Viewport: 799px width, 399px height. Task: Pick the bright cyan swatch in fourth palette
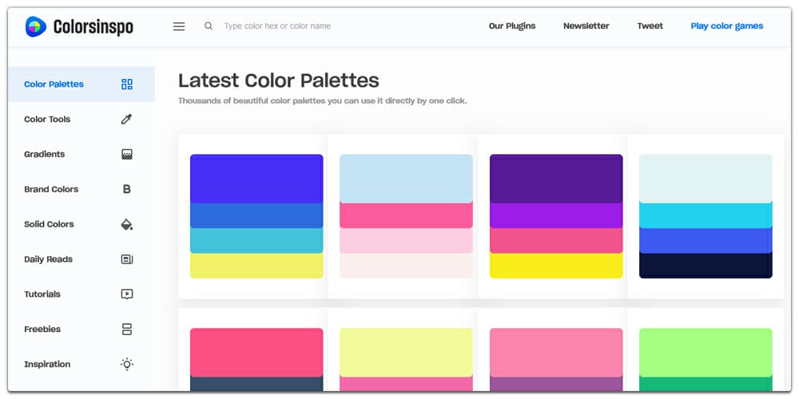[x=706, y=215]
